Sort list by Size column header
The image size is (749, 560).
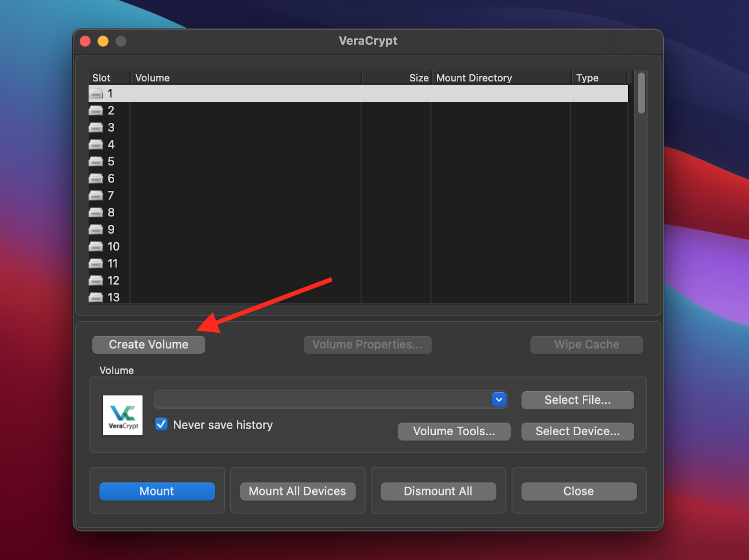point(397,78)
